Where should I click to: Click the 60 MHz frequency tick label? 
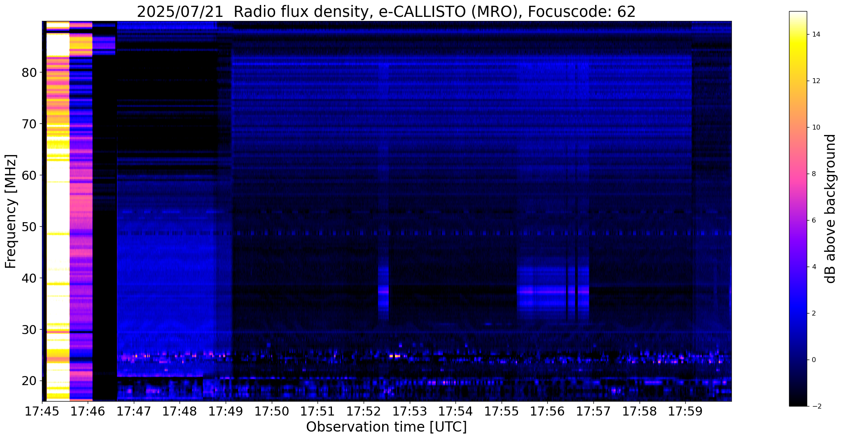pos(29,176)
